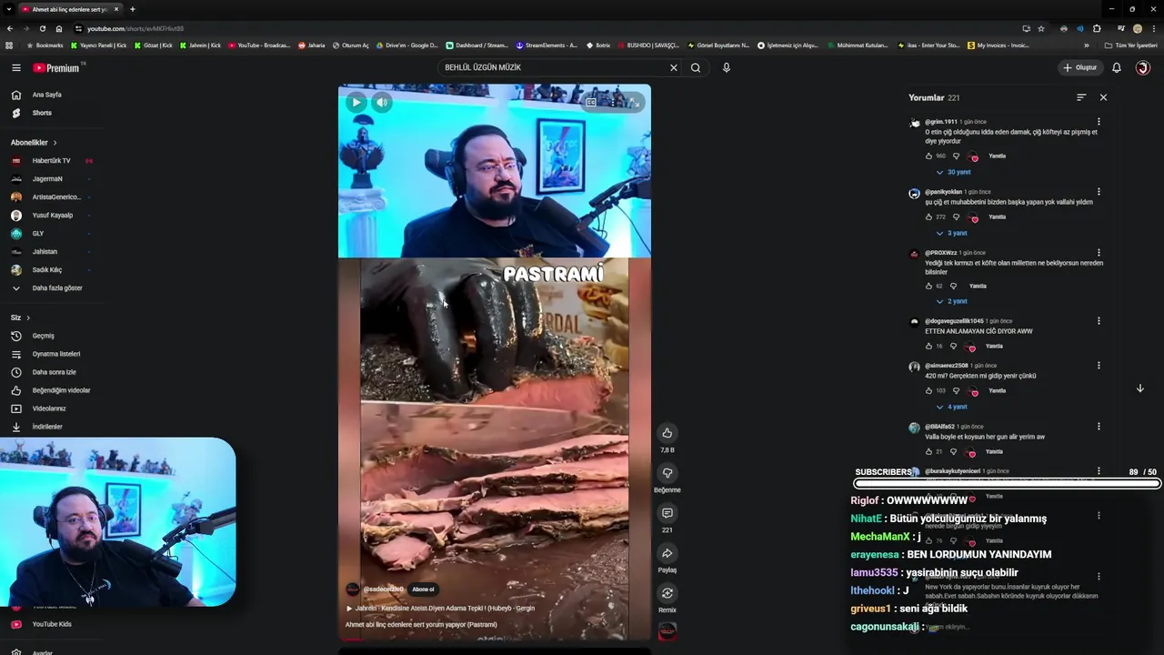
Task: Expand 2 yanıt replies under @PROXWzz
Action: point(952,301)
